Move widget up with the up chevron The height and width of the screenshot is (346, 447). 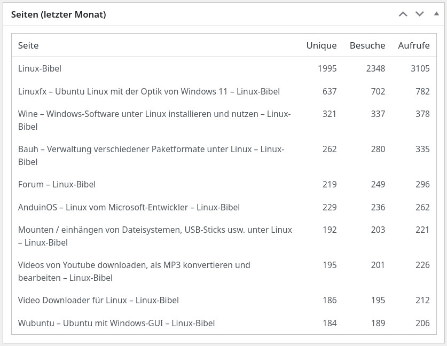(403, 14)
